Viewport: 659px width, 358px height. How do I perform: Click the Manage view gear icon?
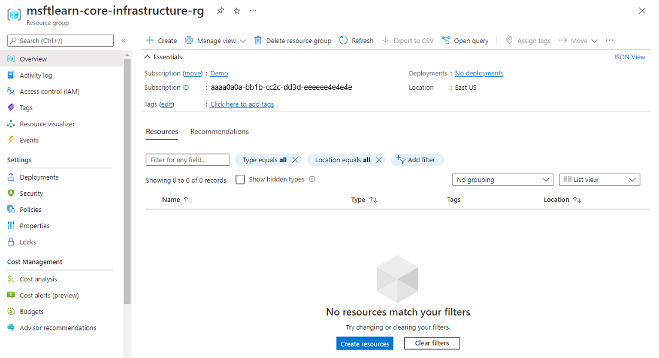coord(189,40)
